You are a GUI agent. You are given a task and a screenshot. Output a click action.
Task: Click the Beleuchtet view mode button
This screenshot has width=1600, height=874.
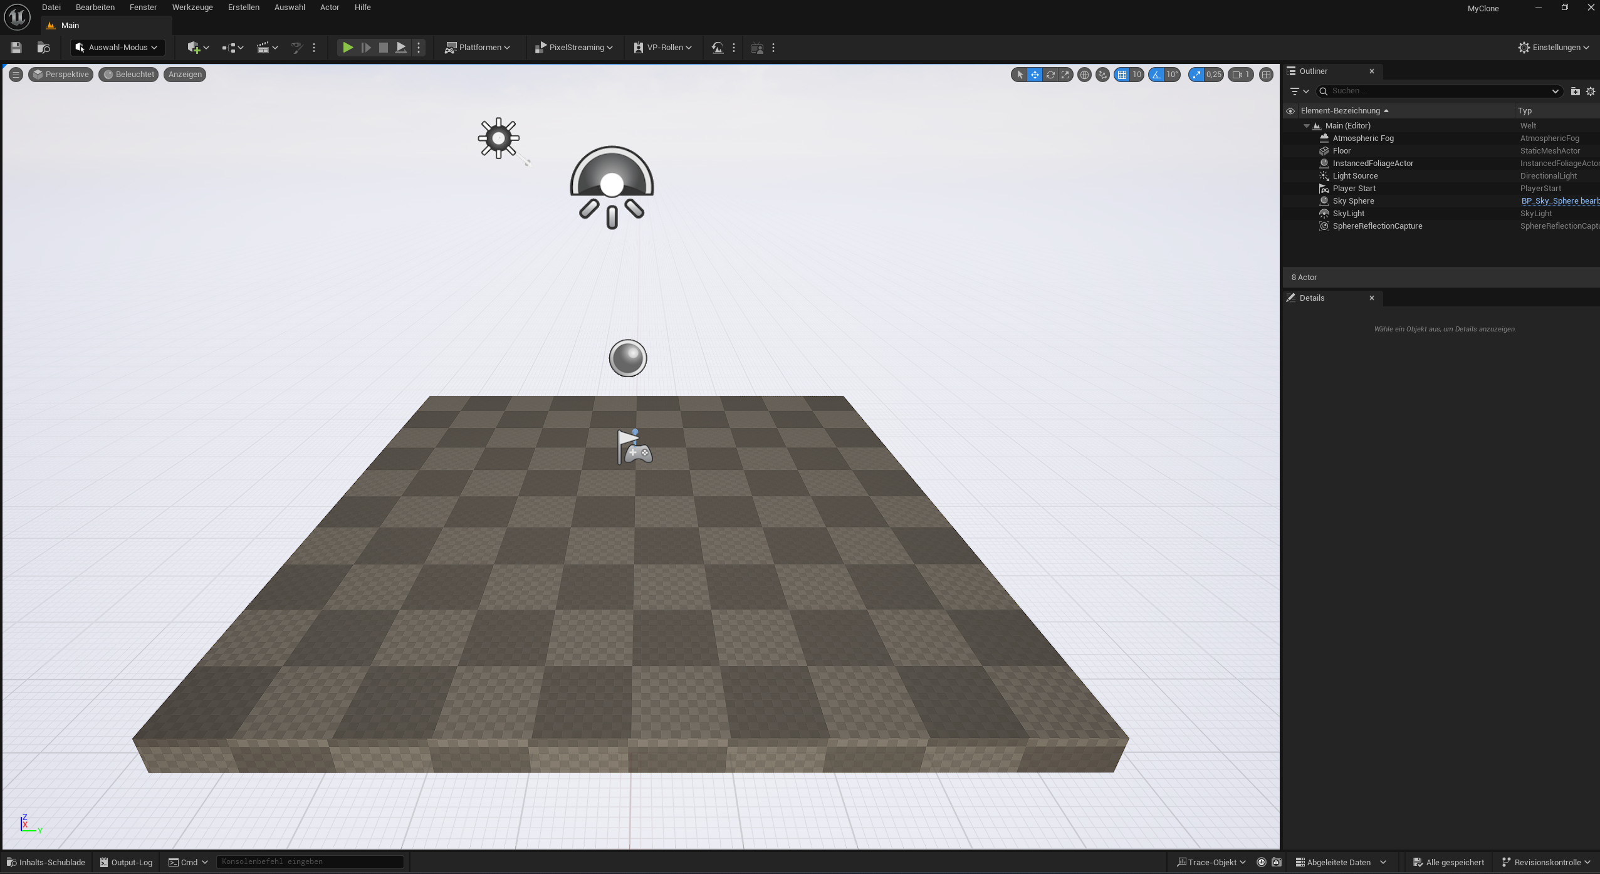[129, 75]
